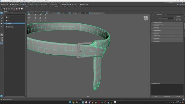Open the Modeling menu set dropdown
This screenshot has height=104, width=185.
[4, 5]
